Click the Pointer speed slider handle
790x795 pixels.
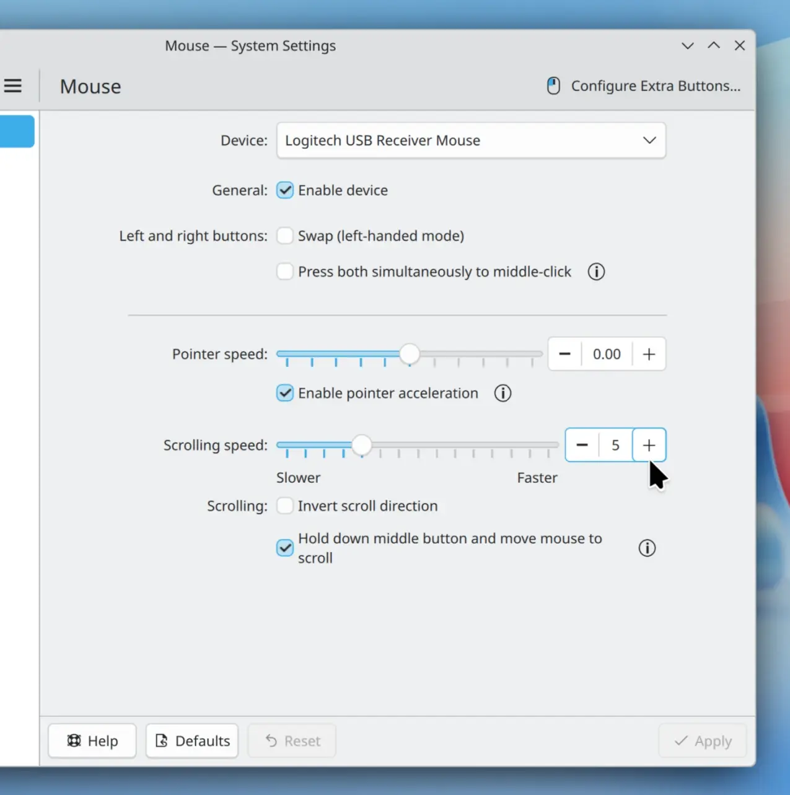409,354
